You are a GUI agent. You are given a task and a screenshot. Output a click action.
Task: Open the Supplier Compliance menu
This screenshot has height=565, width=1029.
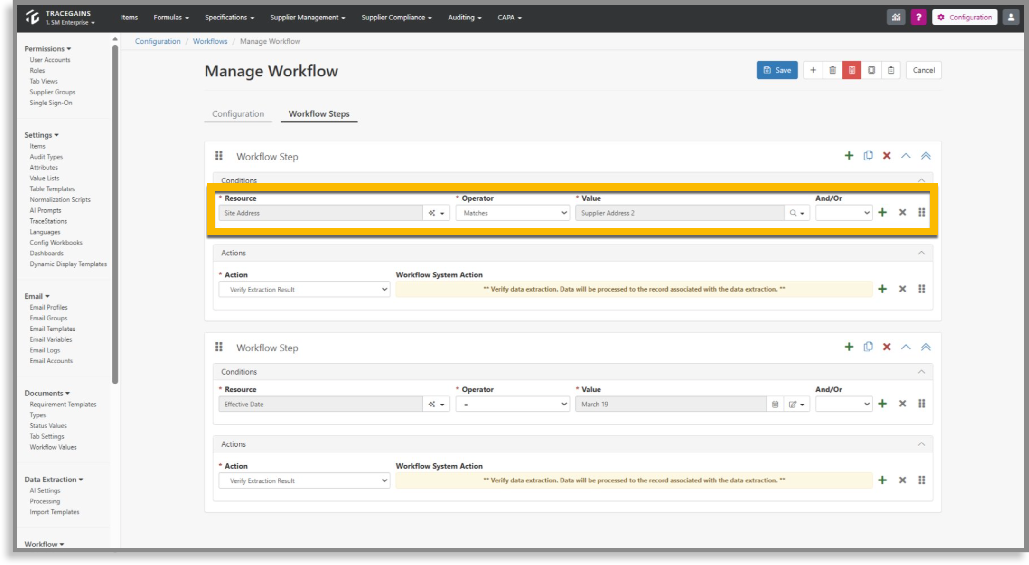click(x=397, y=17)
